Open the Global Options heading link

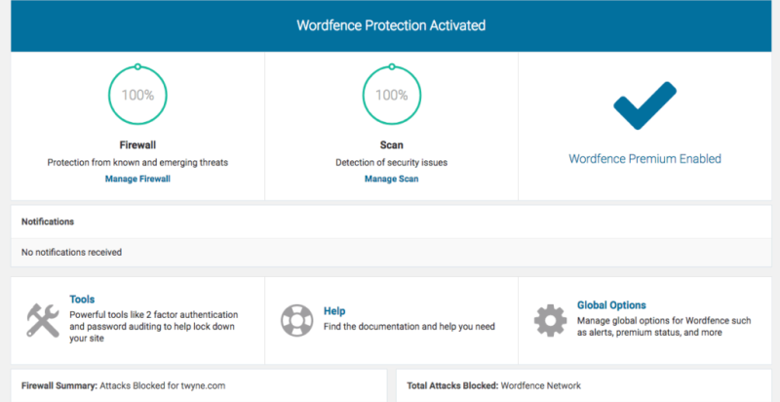tap(611, 305)
